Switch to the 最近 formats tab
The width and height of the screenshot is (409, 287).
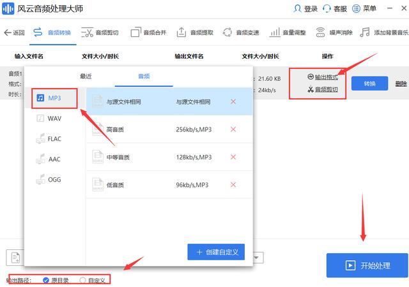(86, 77)
